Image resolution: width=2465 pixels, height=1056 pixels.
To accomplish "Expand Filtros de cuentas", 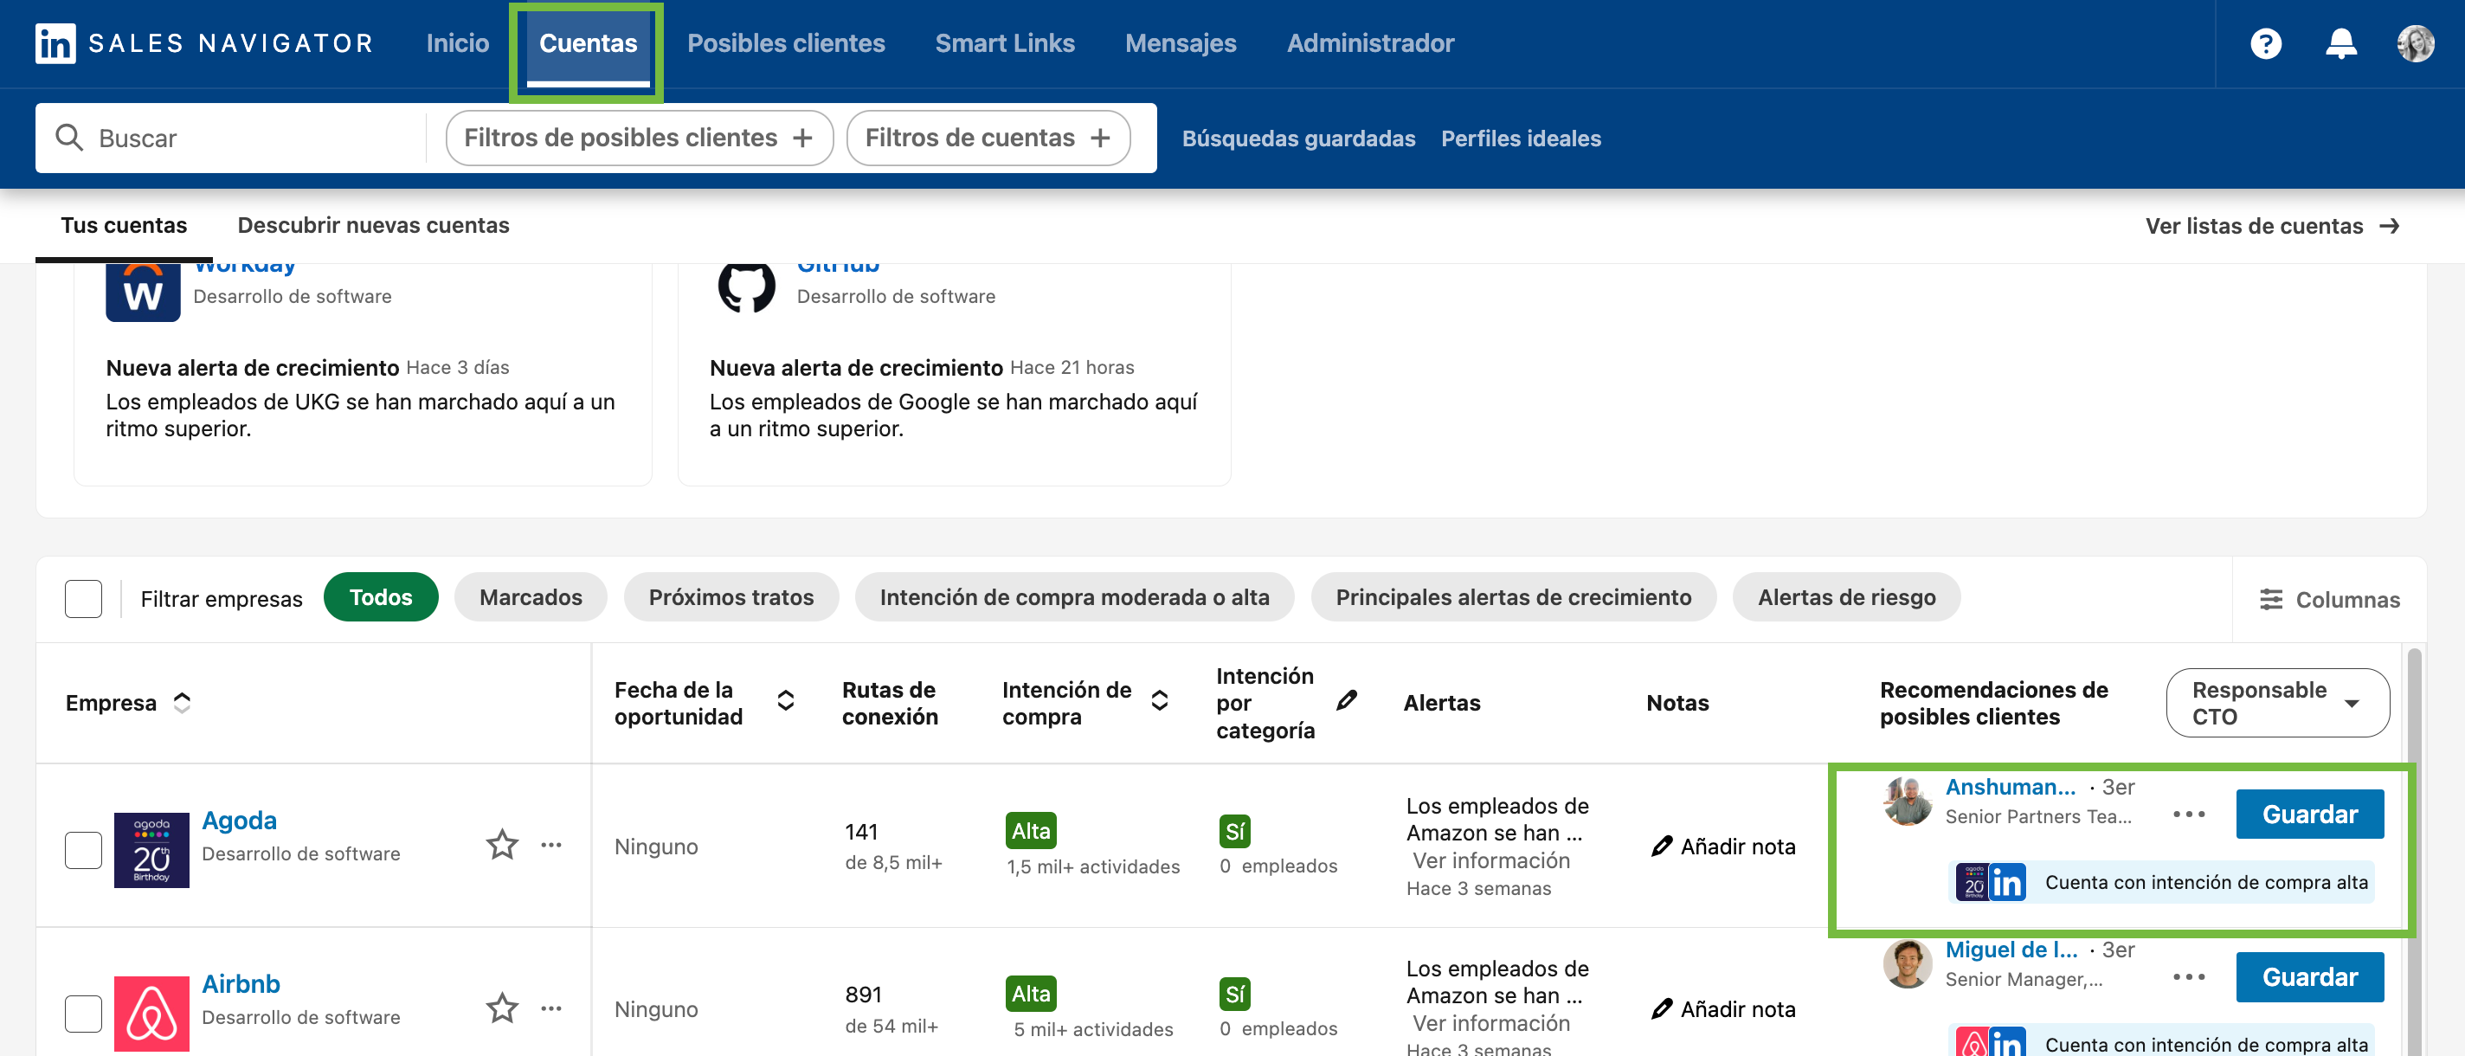I will tap(988, 138).
